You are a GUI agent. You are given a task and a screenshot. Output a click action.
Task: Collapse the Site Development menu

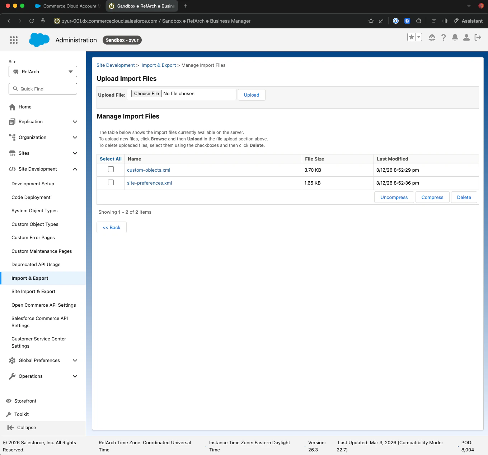click(75, 169)
